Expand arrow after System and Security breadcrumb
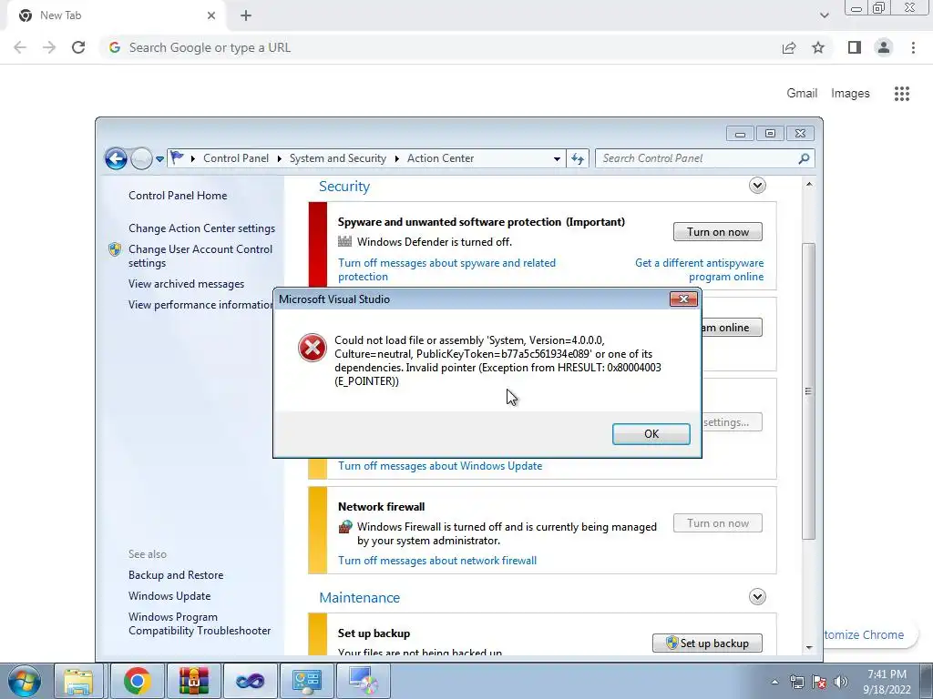Image resolution: width=933 pixels, height=699 pixels. pos(397,158)
